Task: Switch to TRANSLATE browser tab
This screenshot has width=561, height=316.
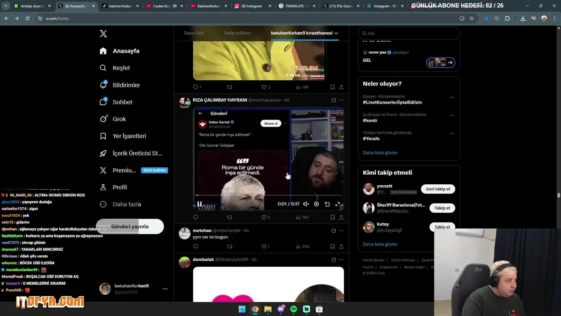Action: point(297,6)
